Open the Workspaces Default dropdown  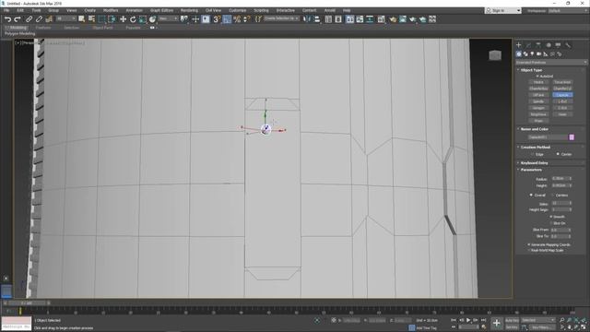tap(568, 10)
